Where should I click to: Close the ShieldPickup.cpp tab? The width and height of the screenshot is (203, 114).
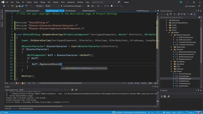(x=63, y=11)
